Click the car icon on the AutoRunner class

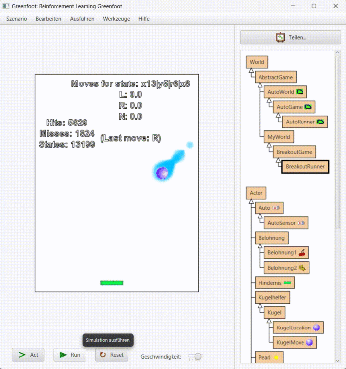pyautogui.click(x=321, y=122)
